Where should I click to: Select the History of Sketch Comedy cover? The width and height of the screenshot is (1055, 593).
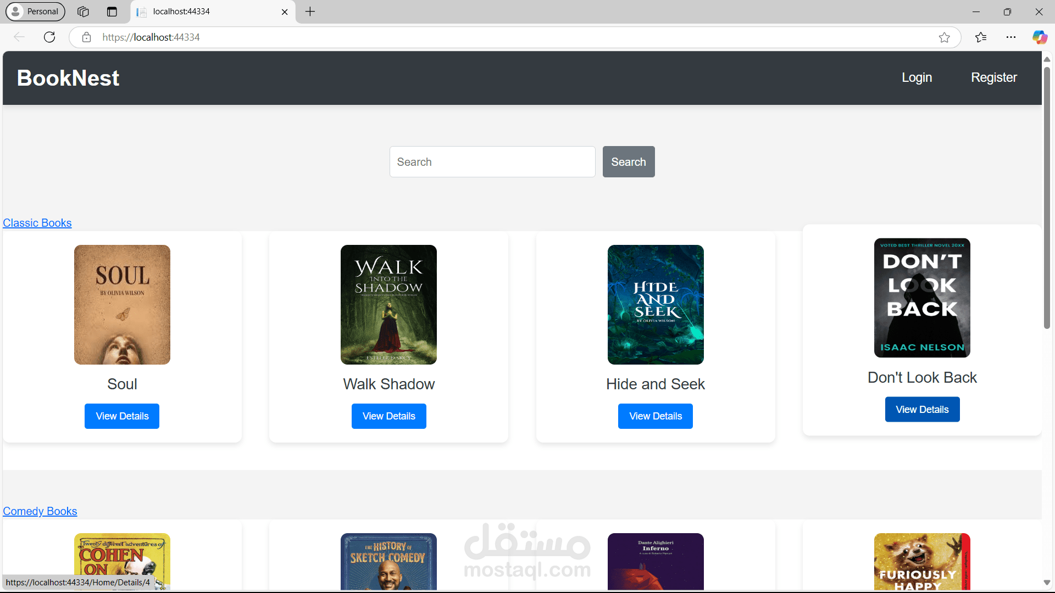[389, 562]
